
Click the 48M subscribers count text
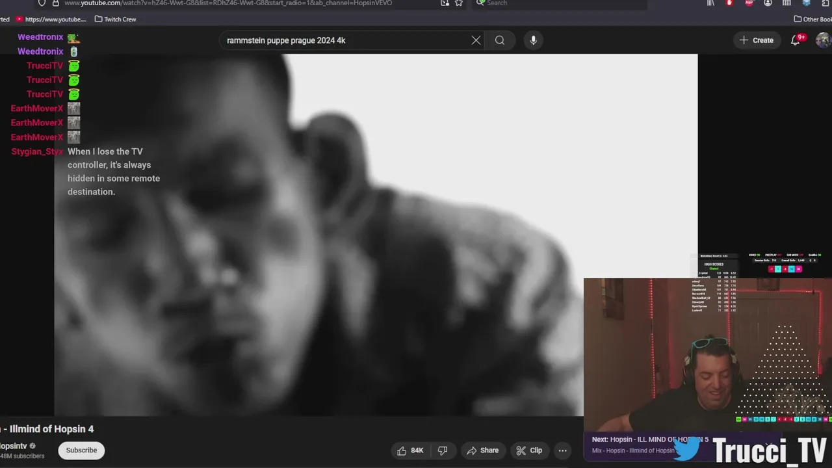22,456
